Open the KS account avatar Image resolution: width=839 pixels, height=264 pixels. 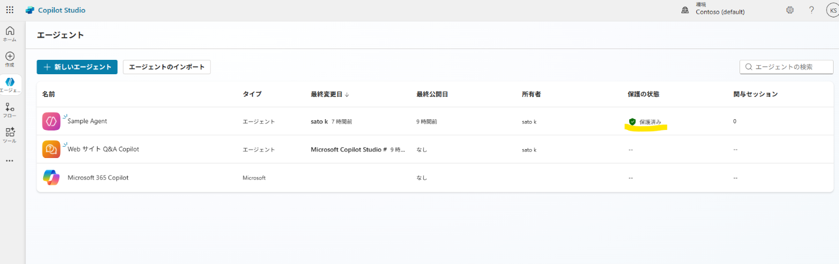[832, 10]
